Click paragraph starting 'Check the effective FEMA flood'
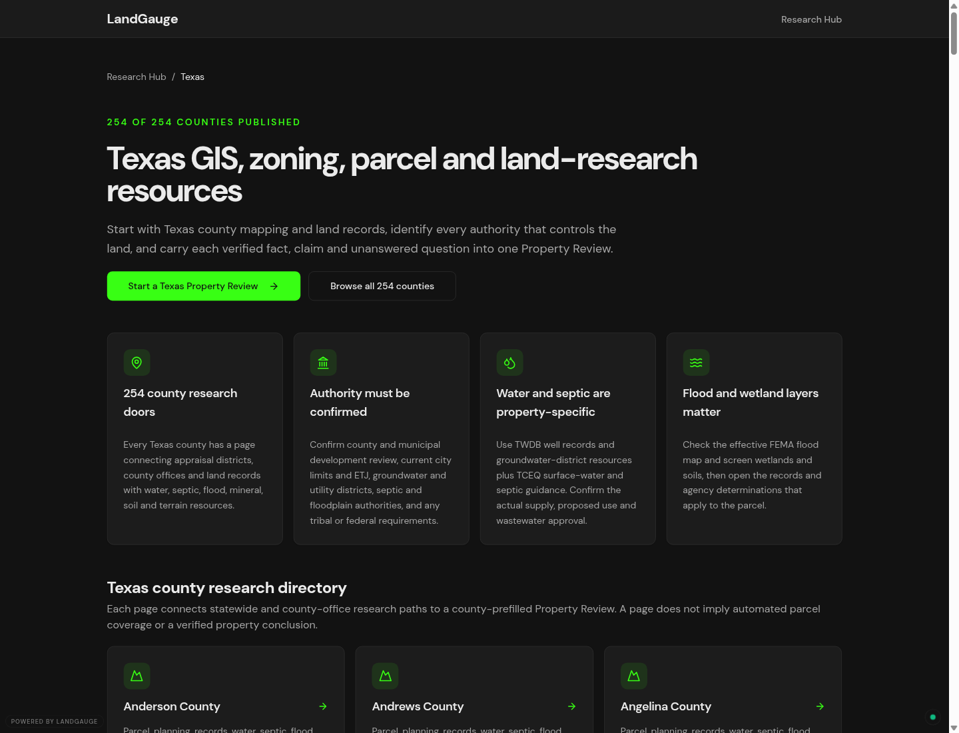 tap(753, 475)
